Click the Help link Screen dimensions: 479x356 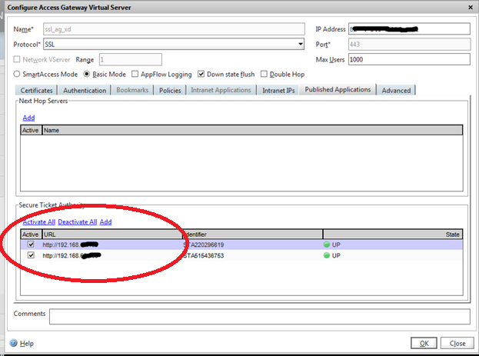pyautogui.click(x=27, y=343)
